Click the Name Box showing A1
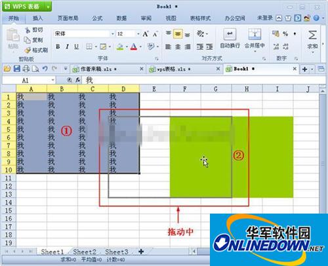Viewport: 328px width, 266px height. [28, 81]
